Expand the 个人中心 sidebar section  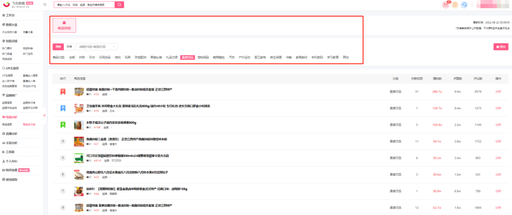[11, 161]
